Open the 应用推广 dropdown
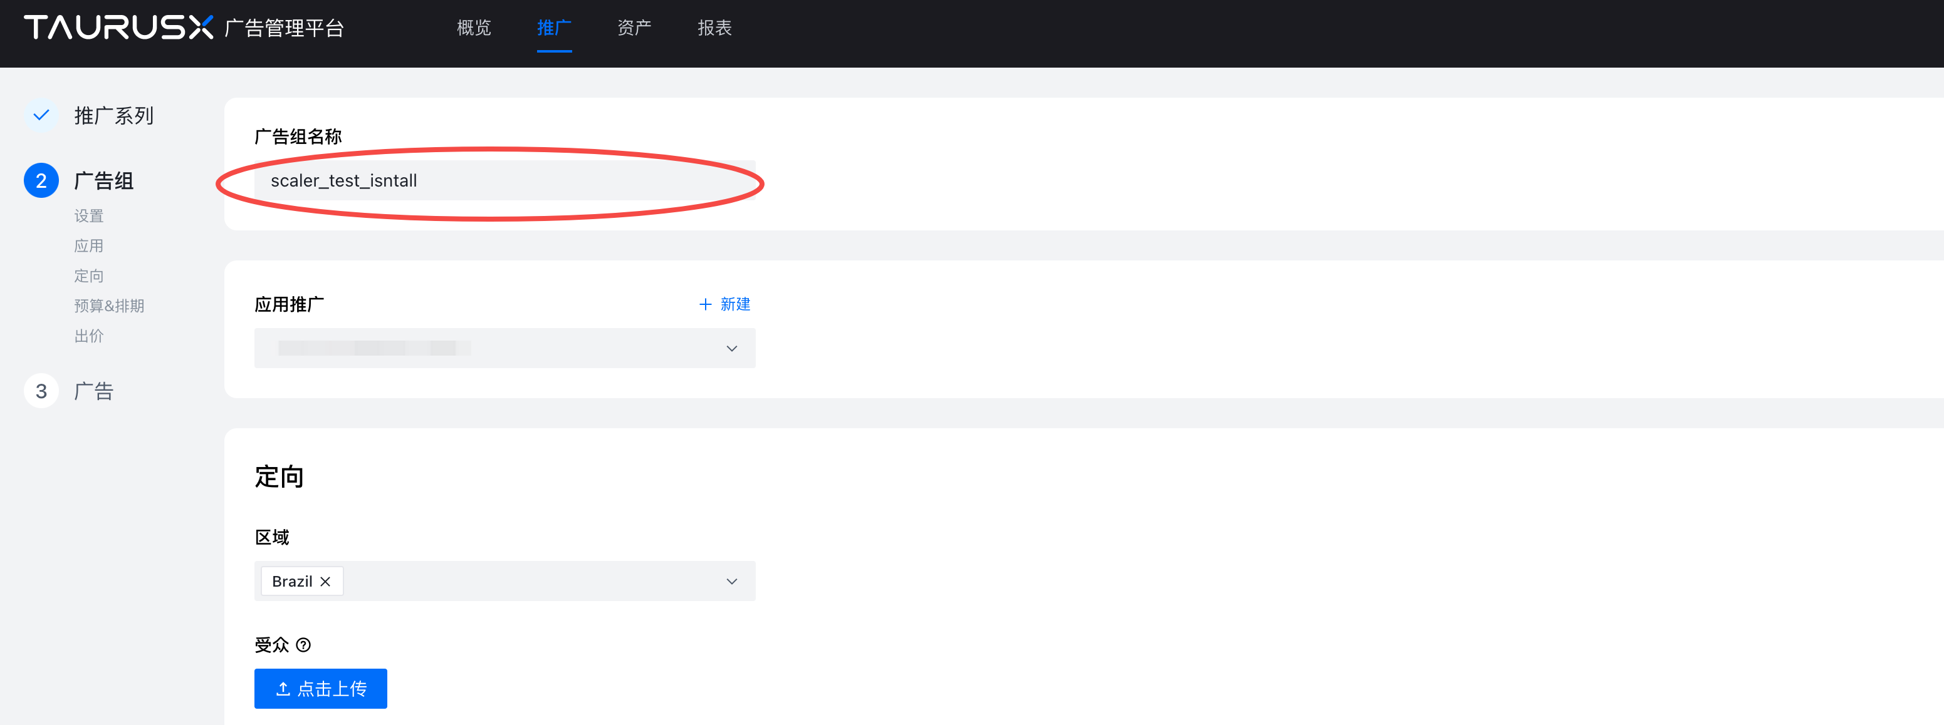The image size is (1944, 725). (x=505, y=348)
